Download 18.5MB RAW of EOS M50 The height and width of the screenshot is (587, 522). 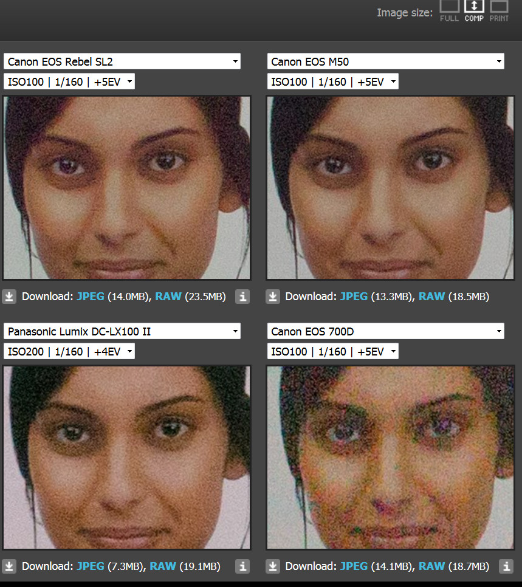431,297
